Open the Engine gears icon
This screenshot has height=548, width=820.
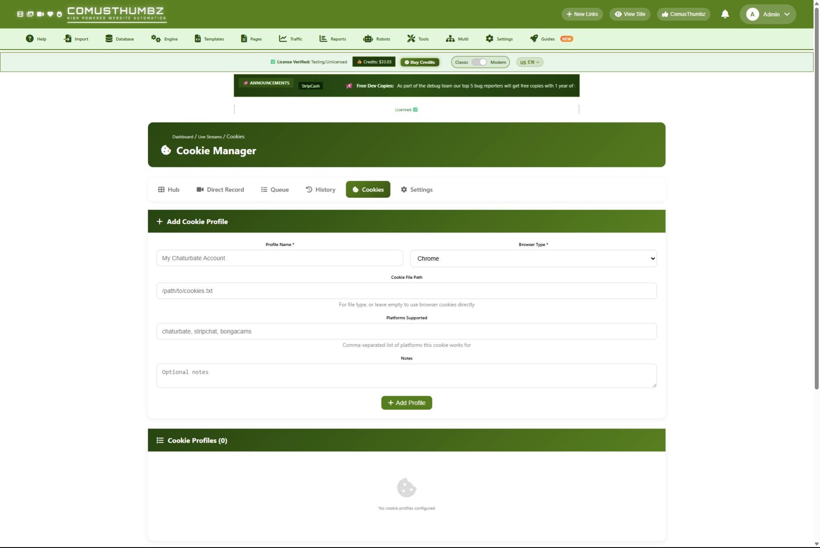pos(155,39)
